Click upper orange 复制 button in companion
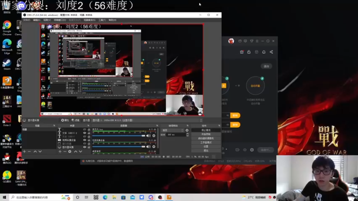Viewport: 358px width, 201px height. click(x=235, y=115)
